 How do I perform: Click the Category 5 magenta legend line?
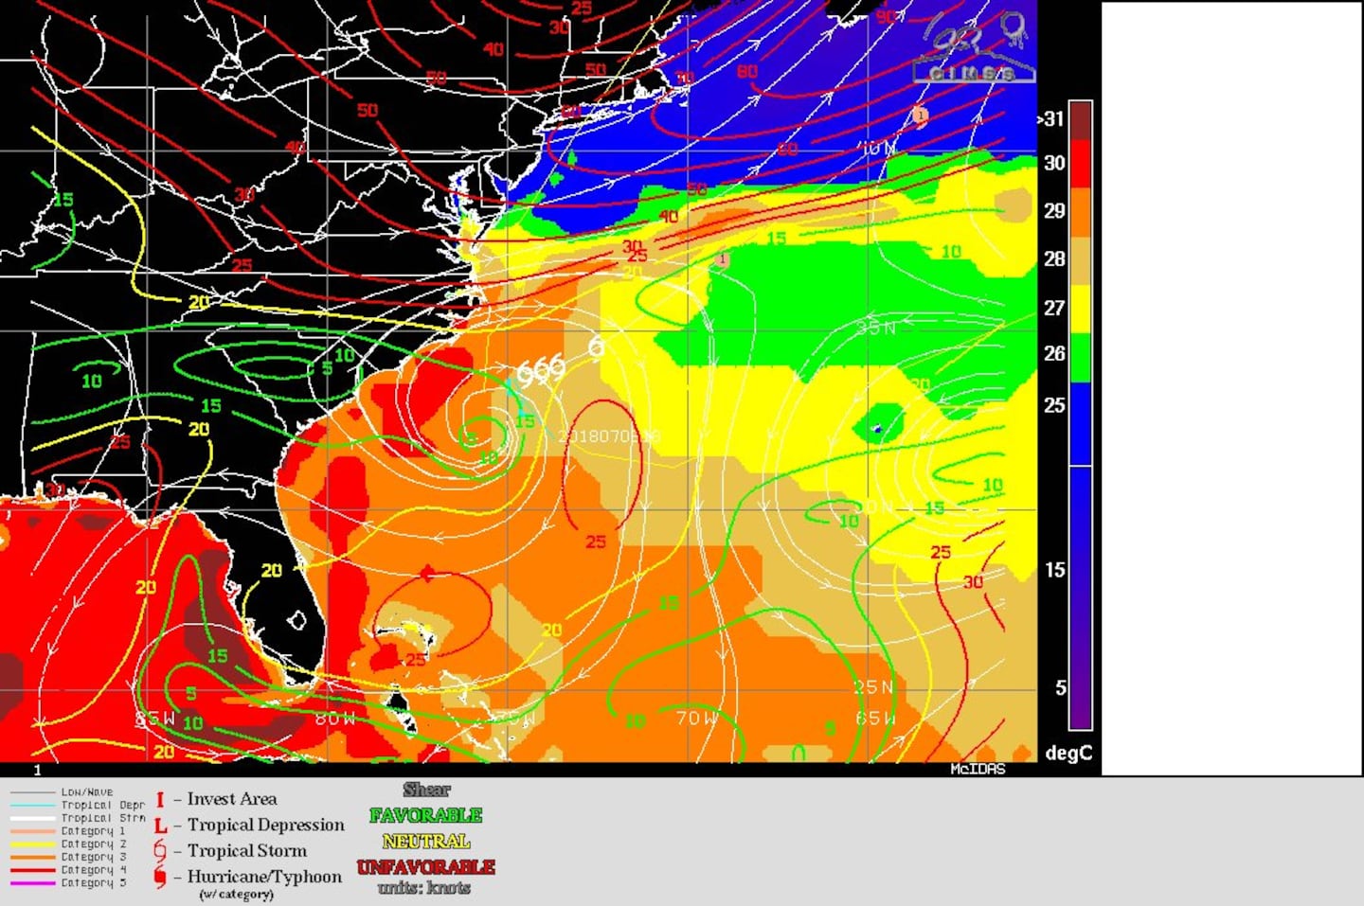tap(31, 883)
